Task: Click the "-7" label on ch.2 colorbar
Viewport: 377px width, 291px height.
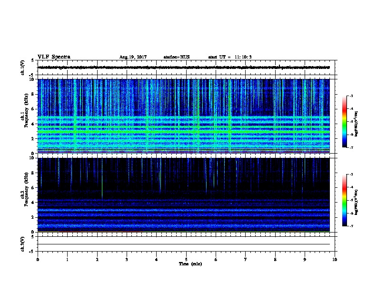Action: point(351,226)
